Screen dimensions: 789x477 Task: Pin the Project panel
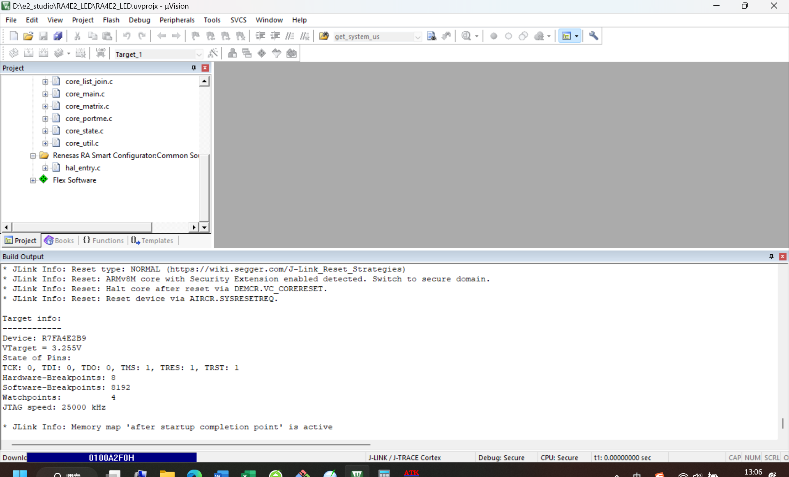click(194, 68)
